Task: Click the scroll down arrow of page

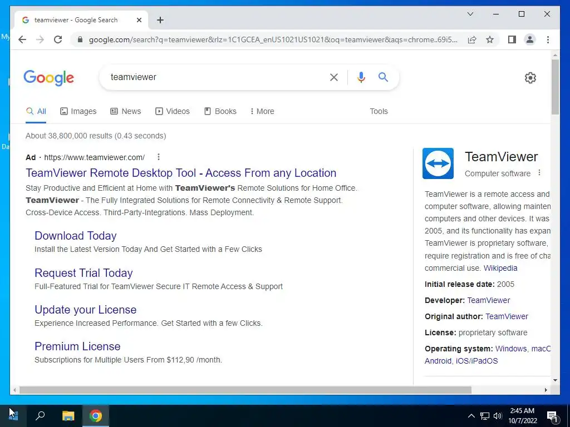Action: coord(555,380)
